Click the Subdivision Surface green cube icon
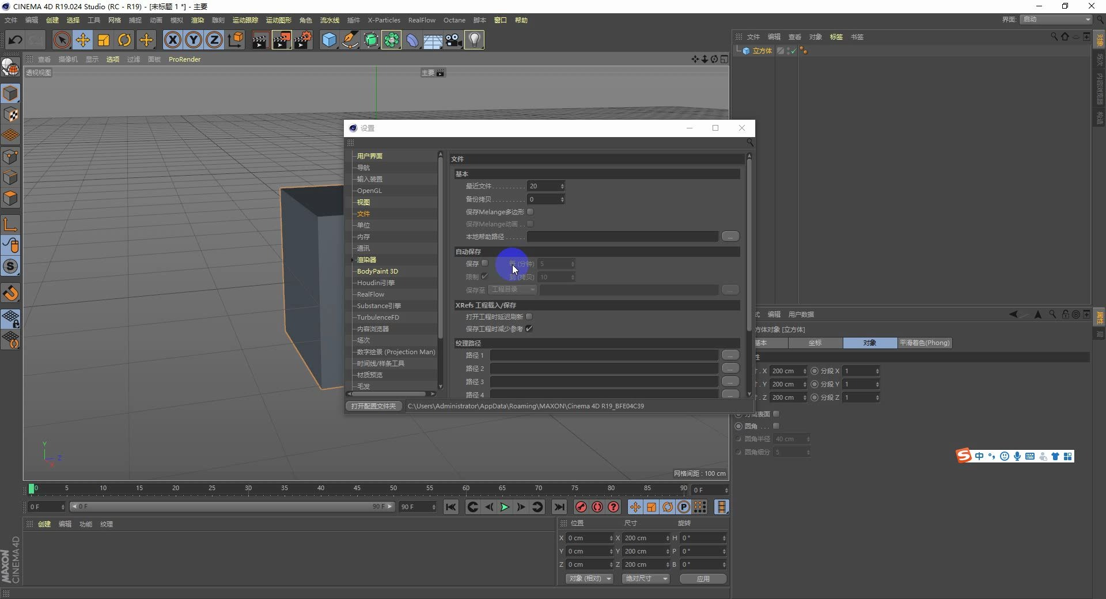This screenshot has width=1106, height=599. tap(371, 40)
